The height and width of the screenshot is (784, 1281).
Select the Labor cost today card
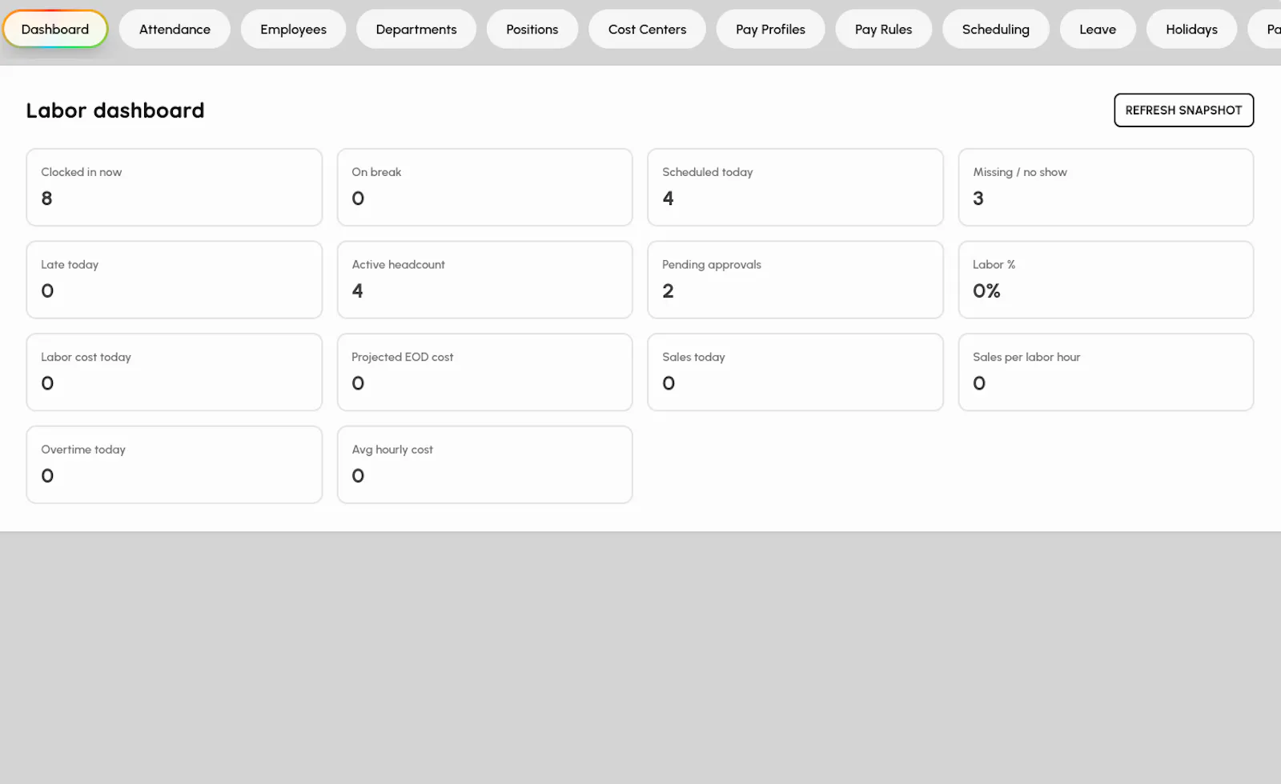175,372
